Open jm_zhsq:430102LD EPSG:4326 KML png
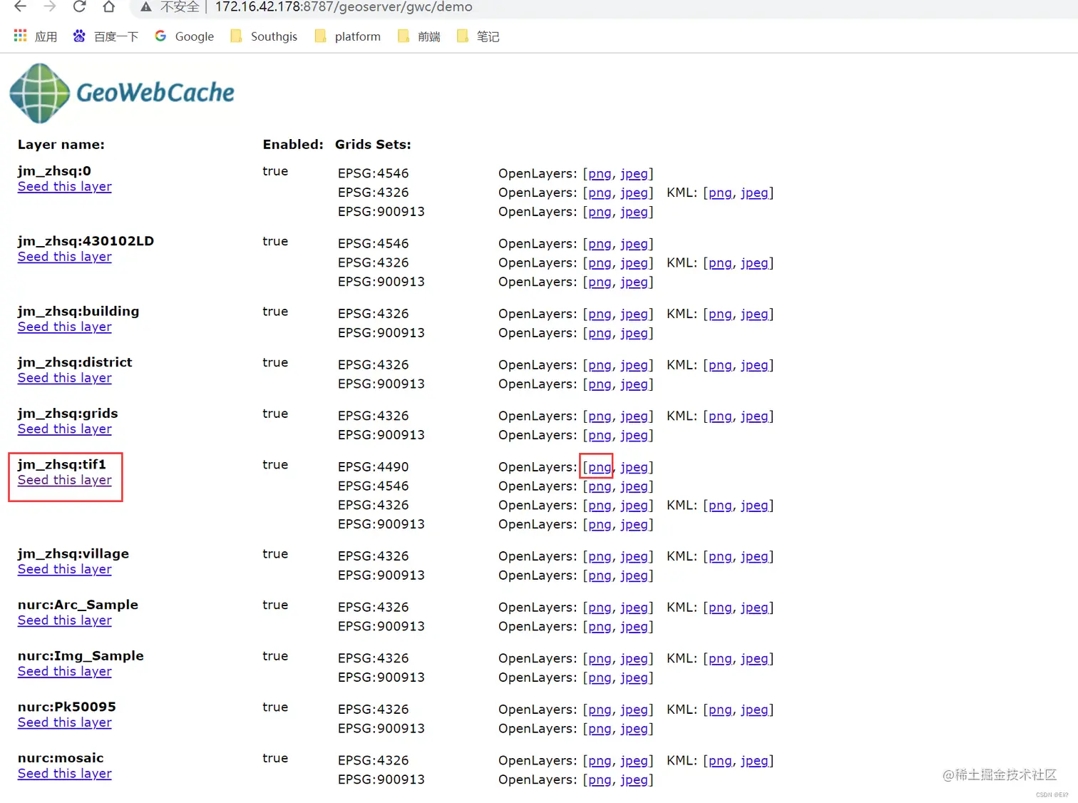 tap(720, 263)
